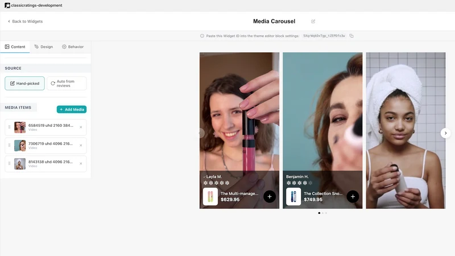455x256 pixels.
Task: Click the Add Media button
Action: (72, 109)
